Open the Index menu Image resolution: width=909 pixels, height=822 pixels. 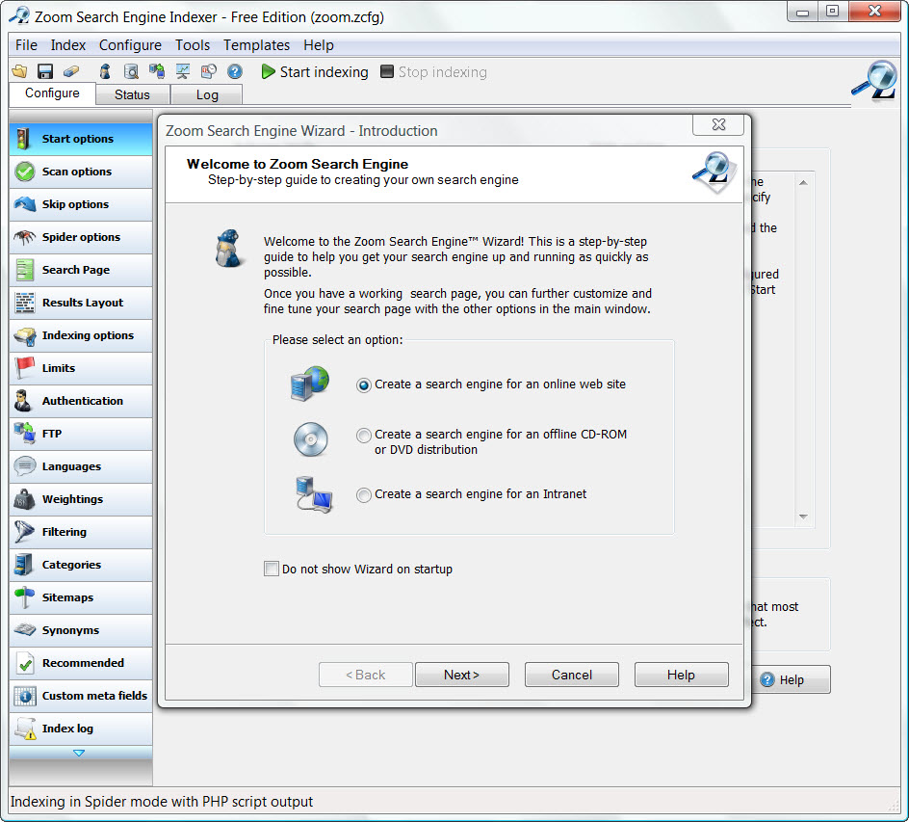67,45
